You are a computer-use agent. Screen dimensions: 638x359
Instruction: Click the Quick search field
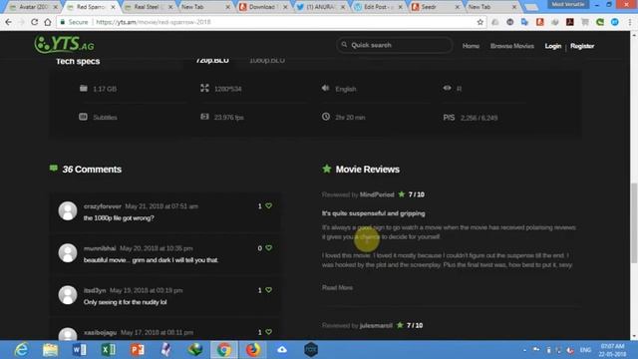point(395,45)
